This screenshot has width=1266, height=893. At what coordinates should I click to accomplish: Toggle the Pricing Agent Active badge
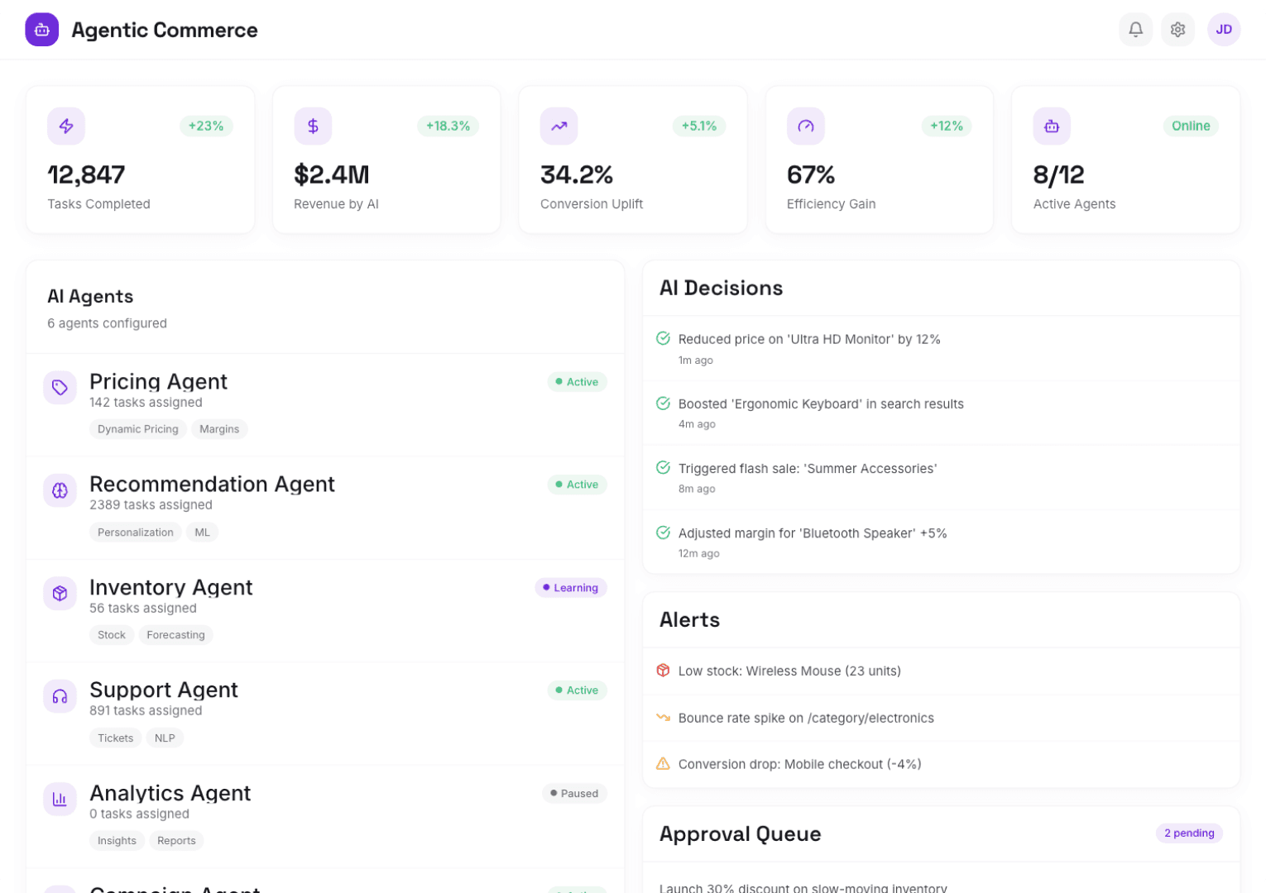pos(577,382)
